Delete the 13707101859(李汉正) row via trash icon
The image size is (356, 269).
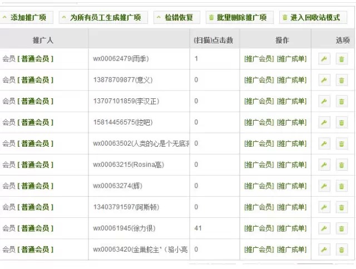pos(342,101)
